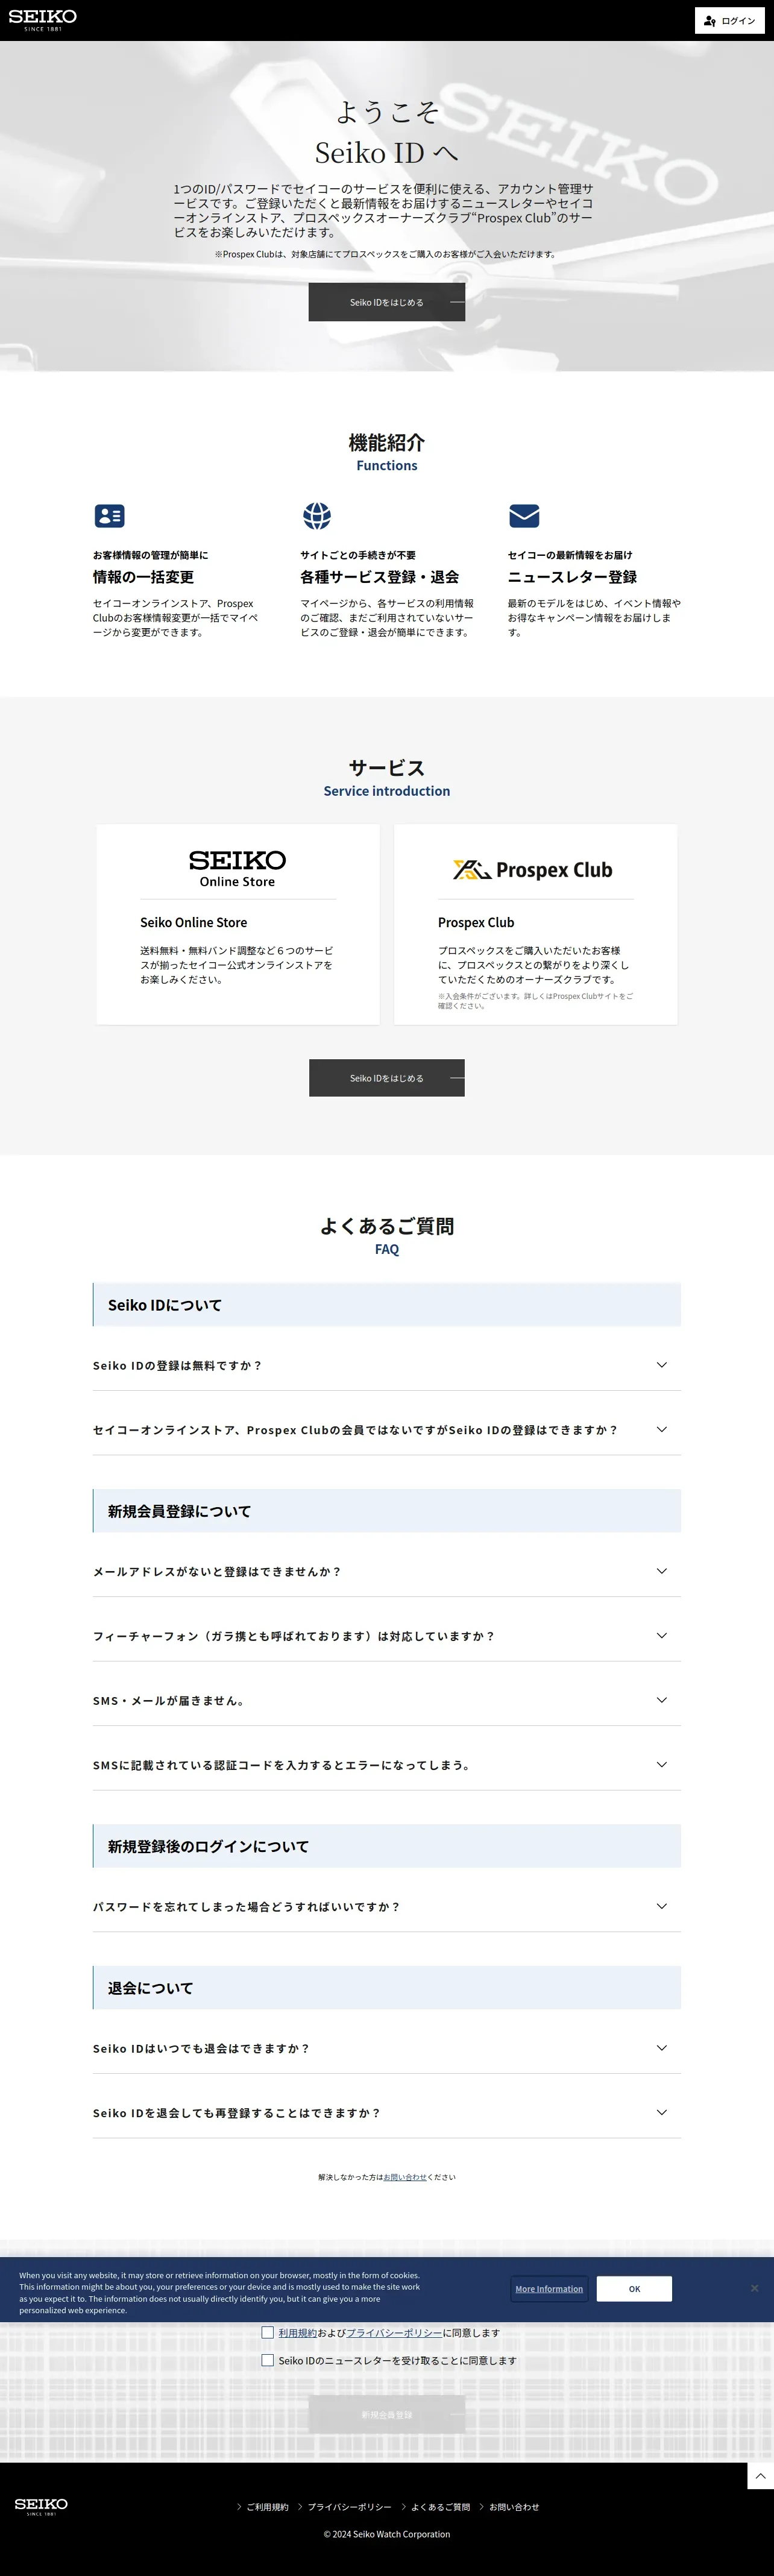Expand パスワードを忘れてしまった場合 question
This screenshot has width=774, height=2576.
[387, 1906]
